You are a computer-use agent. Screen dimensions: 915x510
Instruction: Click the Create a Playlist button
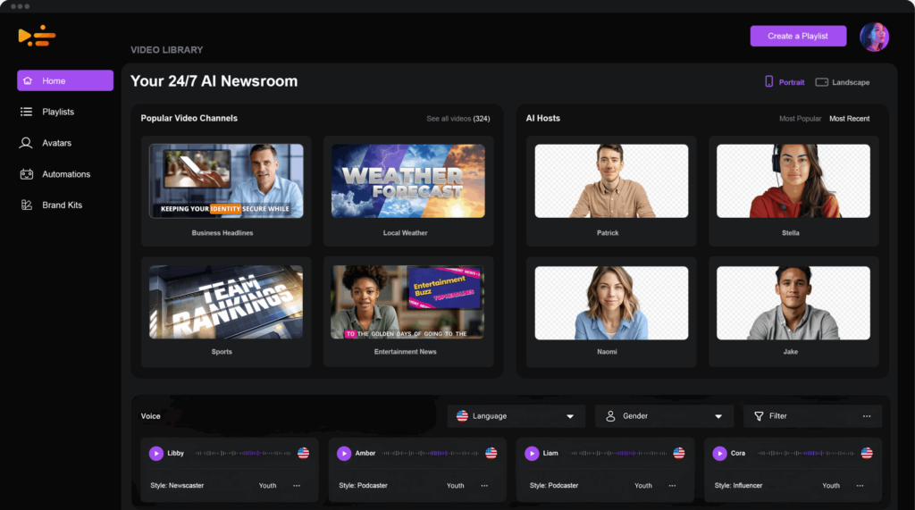(x=798, y=36)
